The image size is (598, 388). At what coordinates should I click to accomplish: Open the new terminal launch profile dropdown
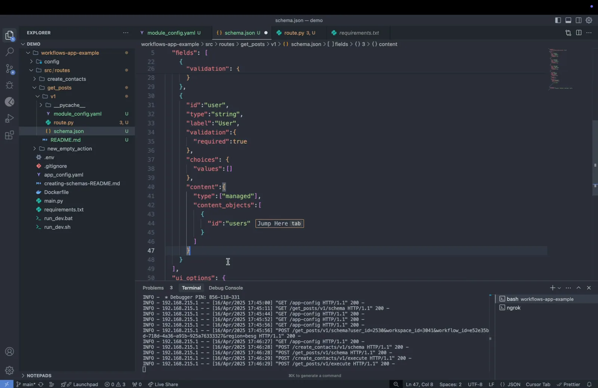[559, 288]
